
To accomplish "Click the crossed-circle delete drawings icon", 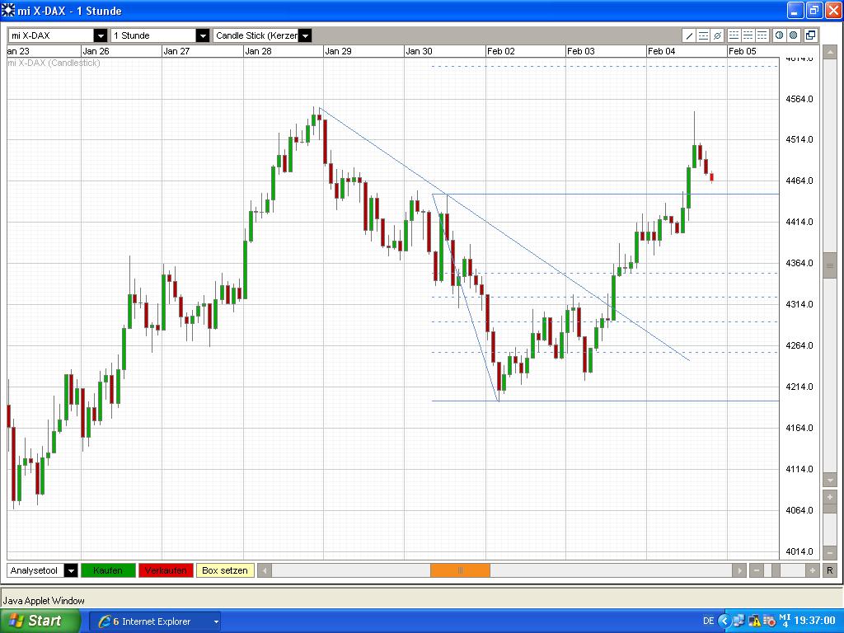I will pos(717,35).
